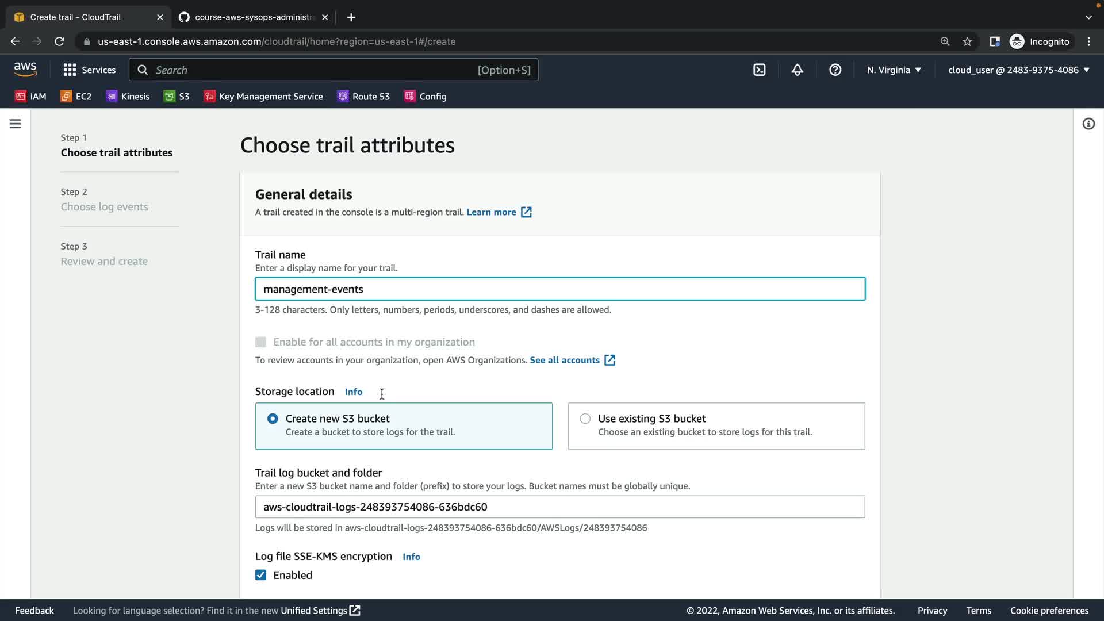
Task: Open the Services grid menu
Action: pos(90,70)
